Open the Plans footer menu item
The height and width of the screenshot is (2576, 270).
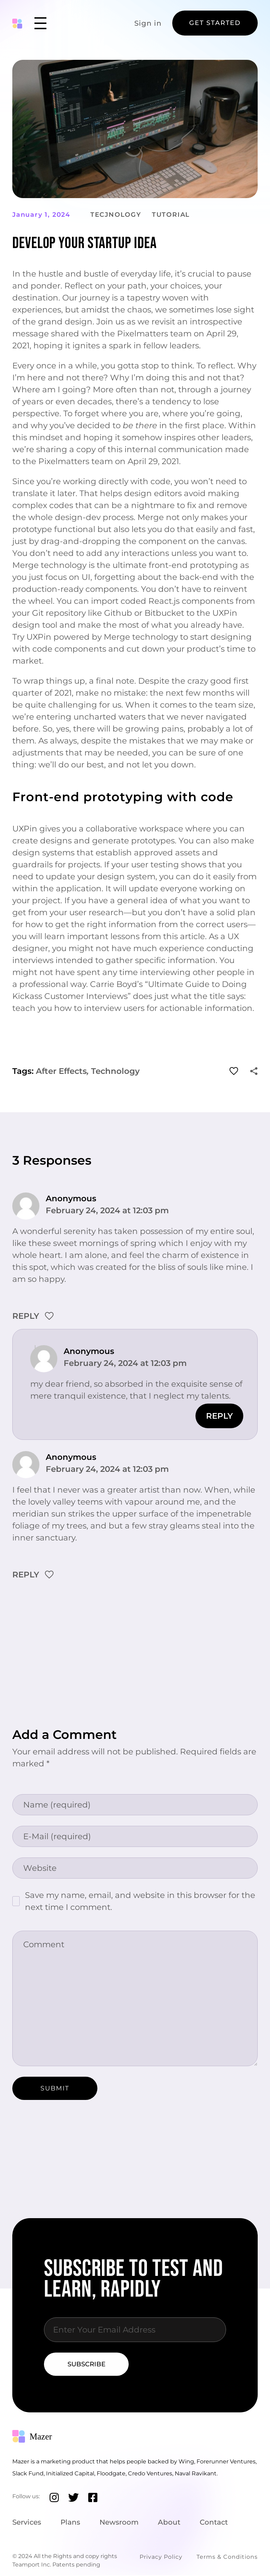(70, 2522)
